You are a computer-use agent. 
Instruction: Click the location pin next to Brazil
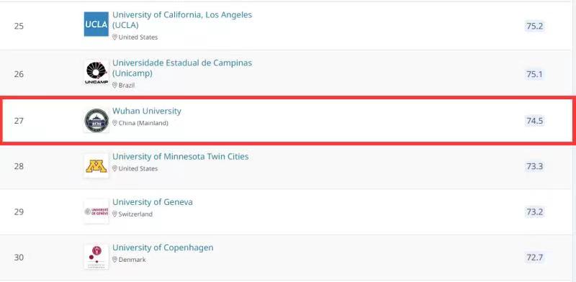114,85
